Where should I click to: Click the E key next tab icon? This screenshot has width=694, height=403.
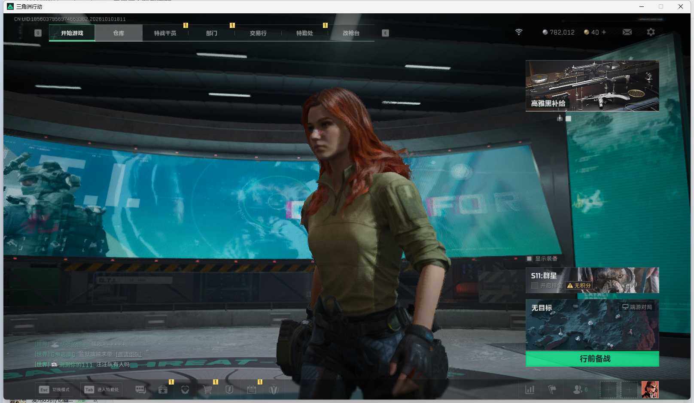[x=385, y=33]
